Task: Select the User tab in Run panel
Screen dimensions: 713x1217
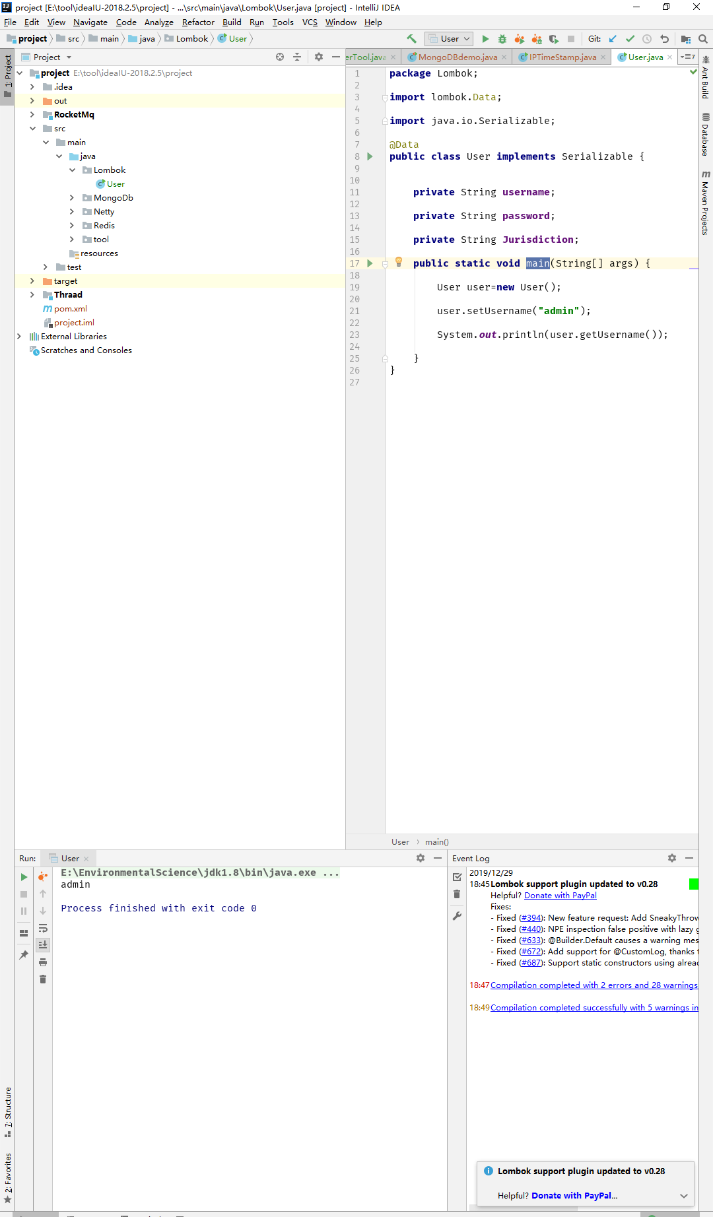Action: click(x=69, y=858)
